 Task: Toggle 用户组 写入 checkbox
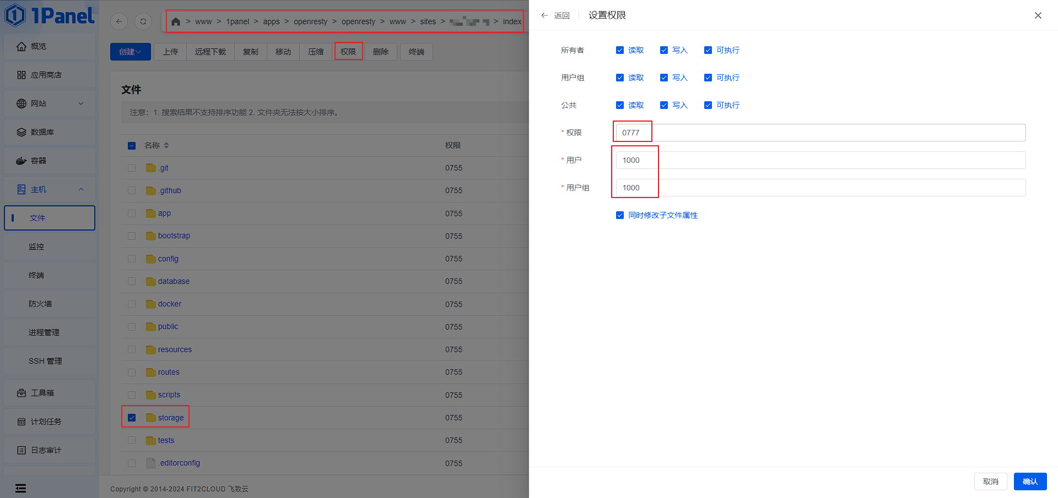point(664,78)
